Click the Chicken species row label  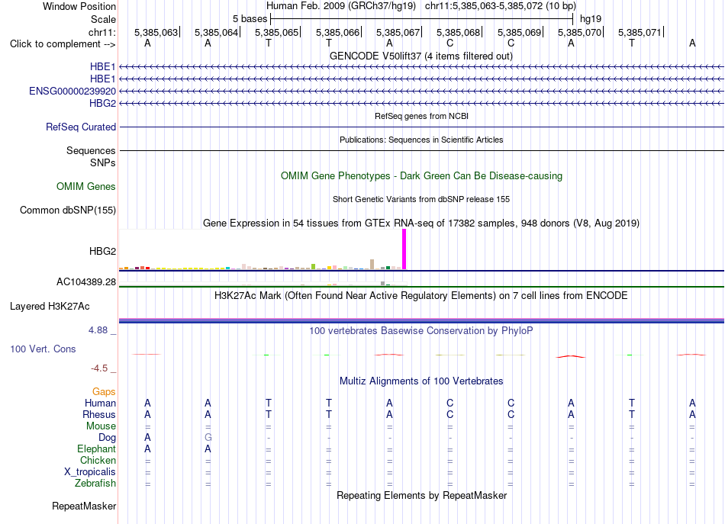(98, 460)
